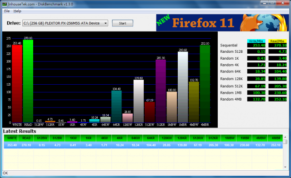
Task: Click the 1MBW column header
Action: click(x=229, y=138)
